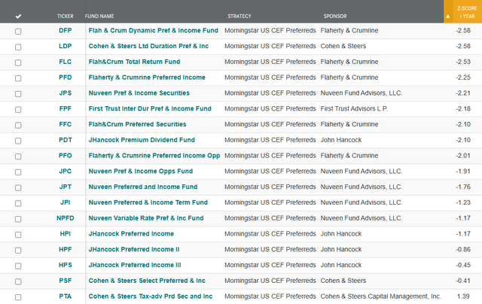Click the -0.45 Z-score value for HPS
This screenshot has width=482, height=304.
pos(463,265)
